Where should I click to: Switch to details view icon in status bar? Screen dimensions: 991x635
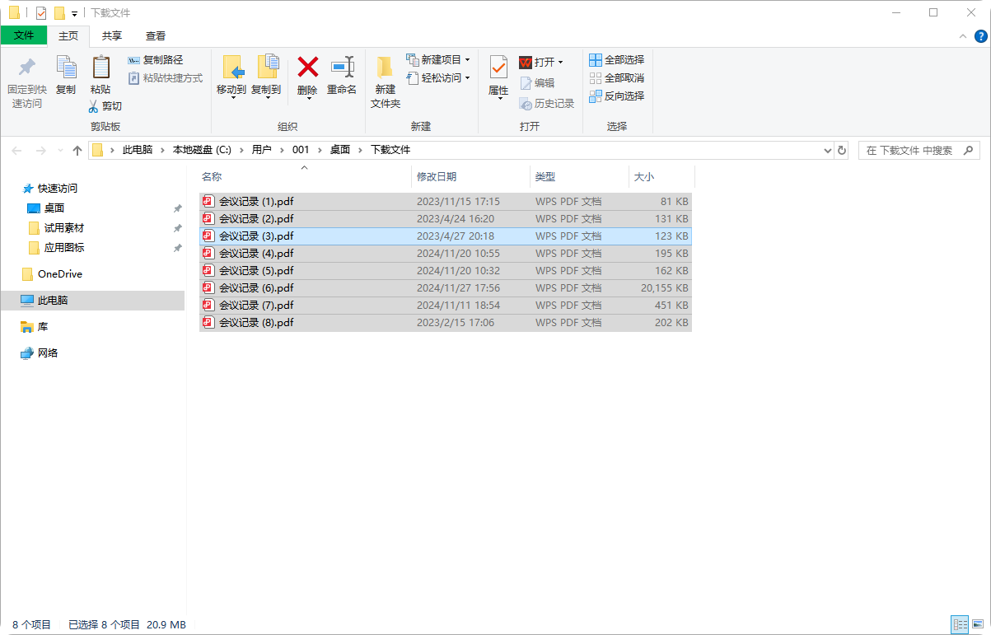pyautogui.click(x=960, y=625)
